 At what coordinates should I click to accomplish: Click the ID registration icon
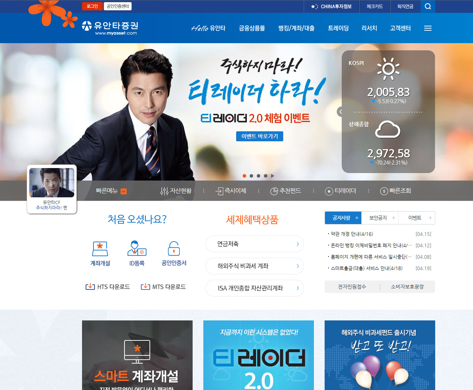pyautogui.click(x=137, y=248)
